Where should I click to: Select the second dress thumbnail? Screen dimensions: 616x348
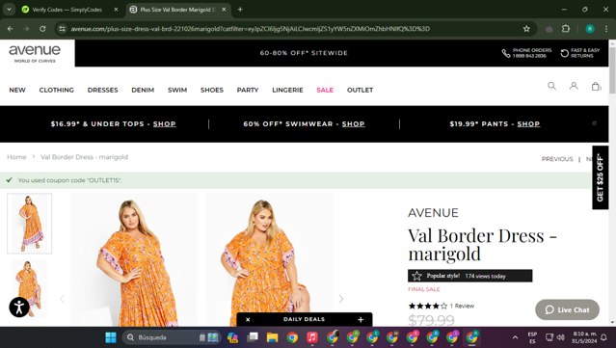(x=30, y=288)
